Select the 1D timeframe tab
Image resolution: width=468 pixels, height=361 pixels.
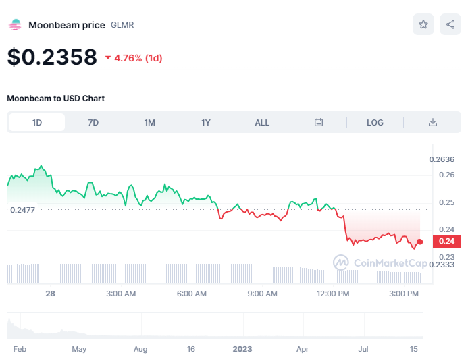point(37,122)
